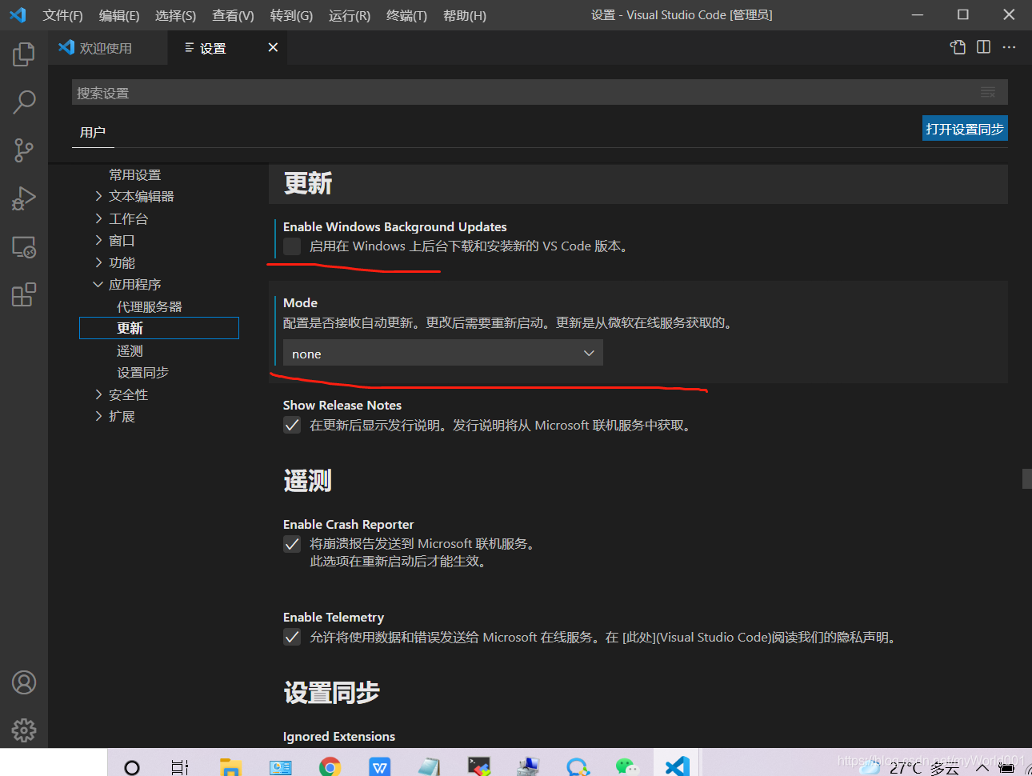This screenshot has width=1032, height=776.
Task: Uncheck Enable Crash Reporter checkbox
Action: tap(292, 544)
